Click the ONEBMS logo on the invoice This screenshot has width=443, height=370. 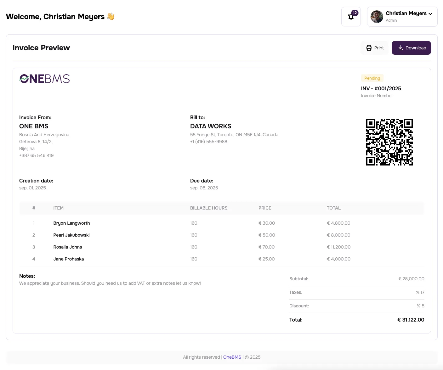click(44, 78)
